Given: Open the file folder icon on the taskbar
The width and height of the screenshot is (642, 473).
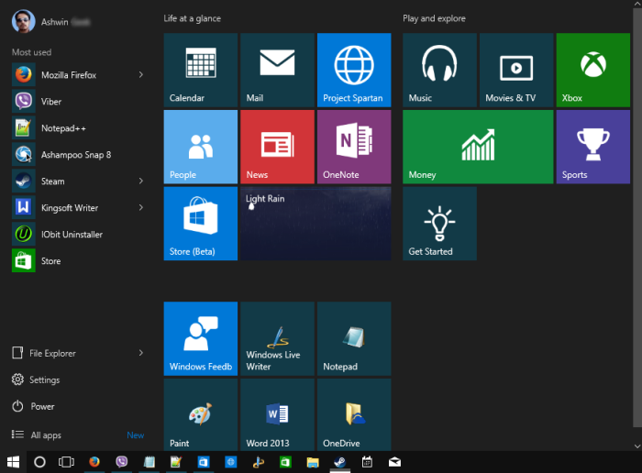Looking at the screenshot, I should [x=313, y=462].
